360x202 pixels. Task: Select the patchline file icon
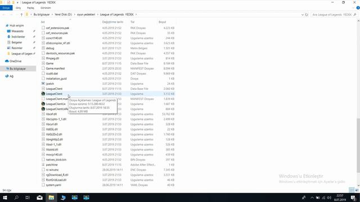[43, 164]
